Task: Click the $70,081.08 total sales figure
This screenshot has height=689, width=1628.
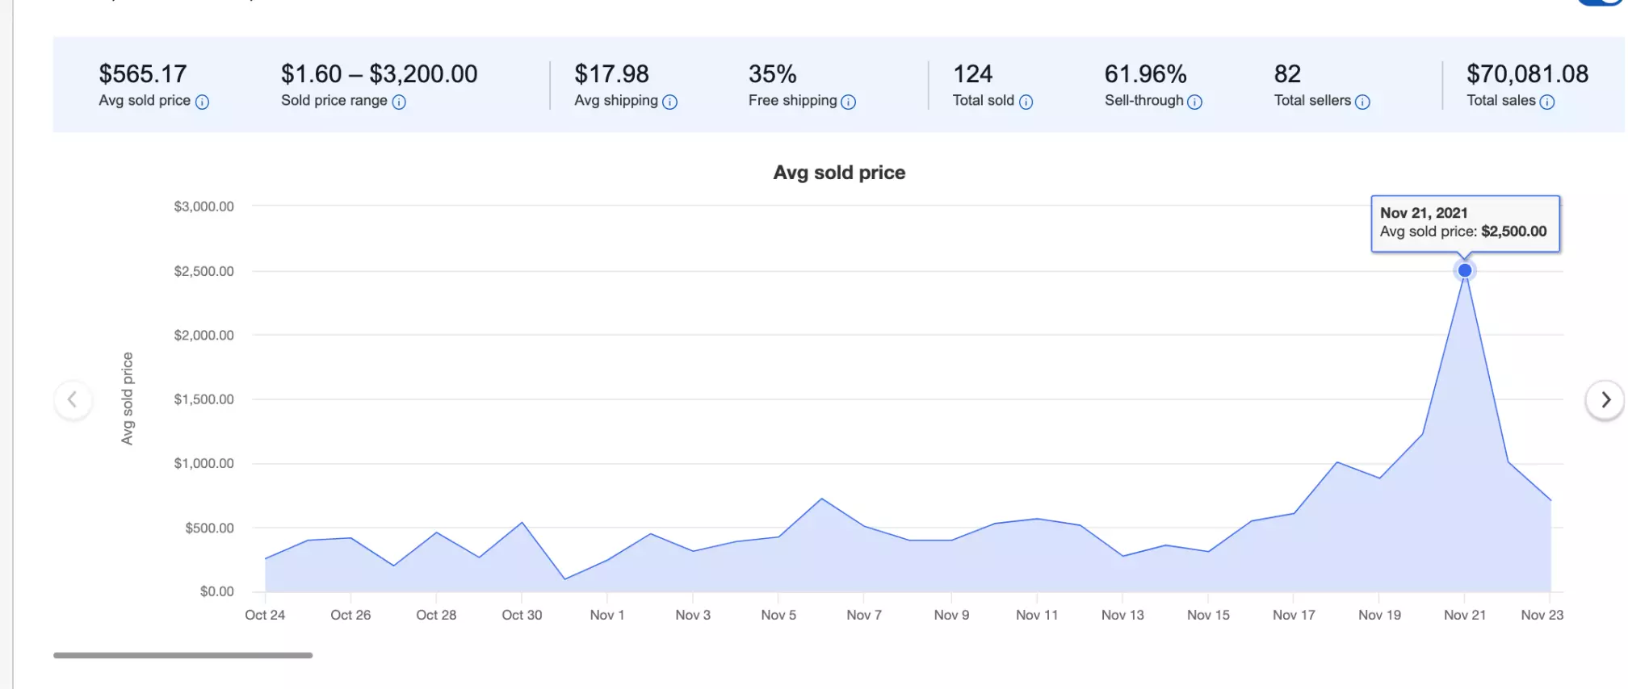Action: 1527,74
